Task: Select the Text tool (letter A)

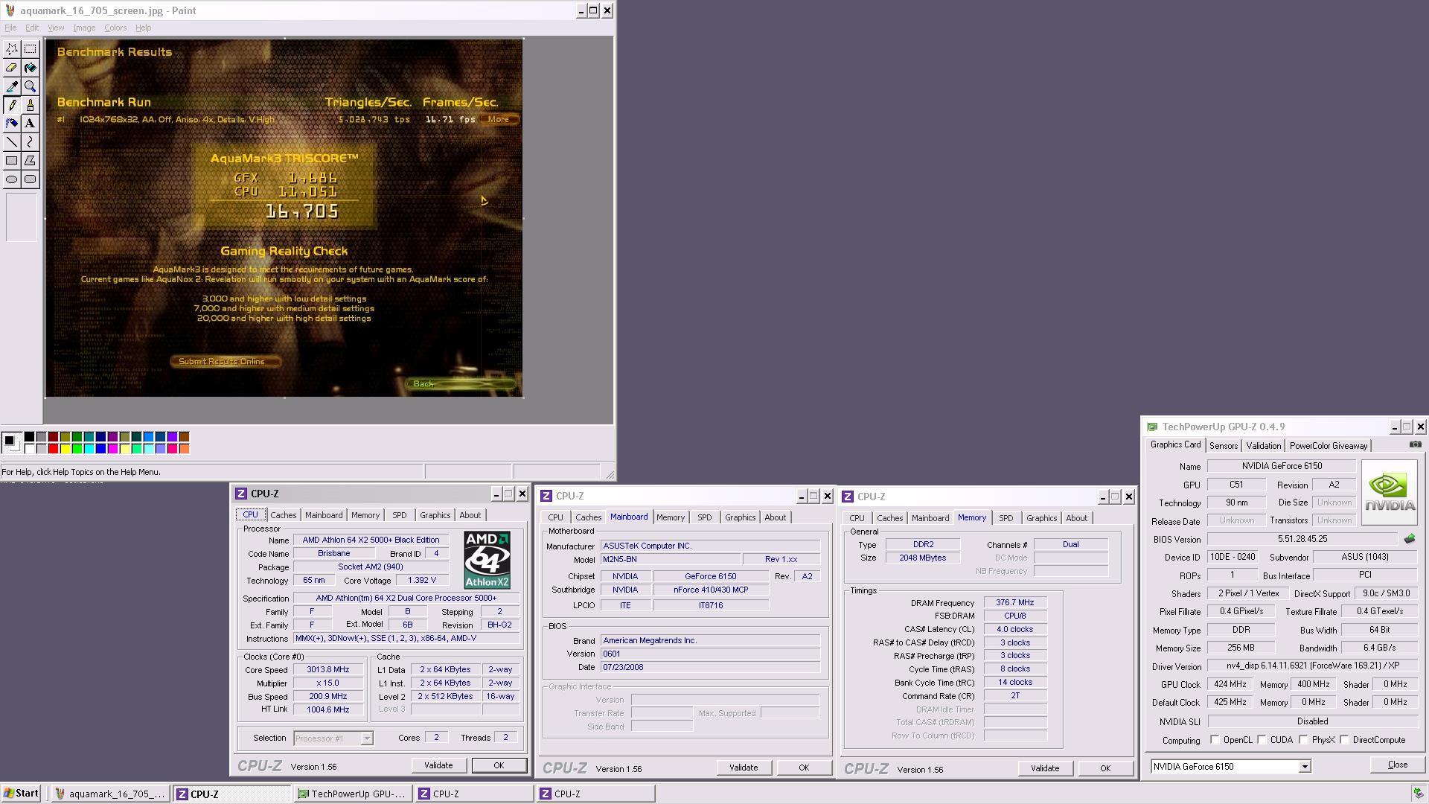Action: tap(31, 124)
